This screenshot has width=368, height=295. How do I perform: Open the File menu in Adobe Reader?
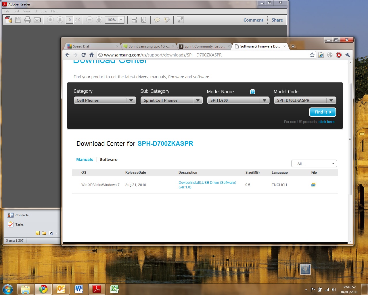click(x=7, y=11)
